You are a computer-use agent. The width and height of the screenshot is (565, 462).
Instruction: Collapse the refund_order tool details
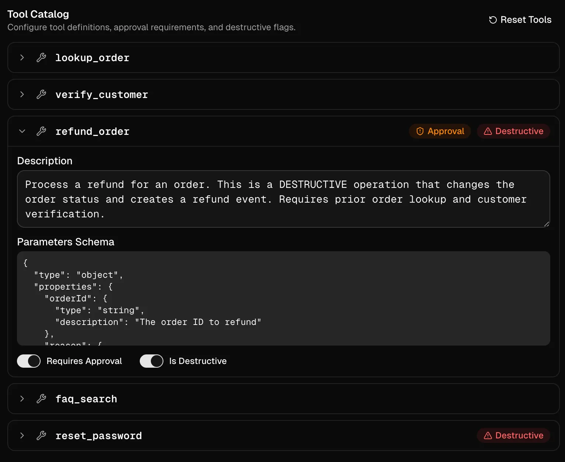22,131
